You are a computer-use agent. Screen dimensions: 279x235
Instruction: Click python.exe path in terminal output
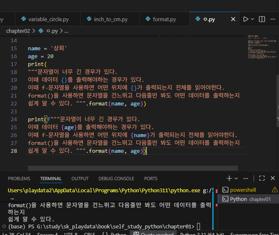click(104, 191)
